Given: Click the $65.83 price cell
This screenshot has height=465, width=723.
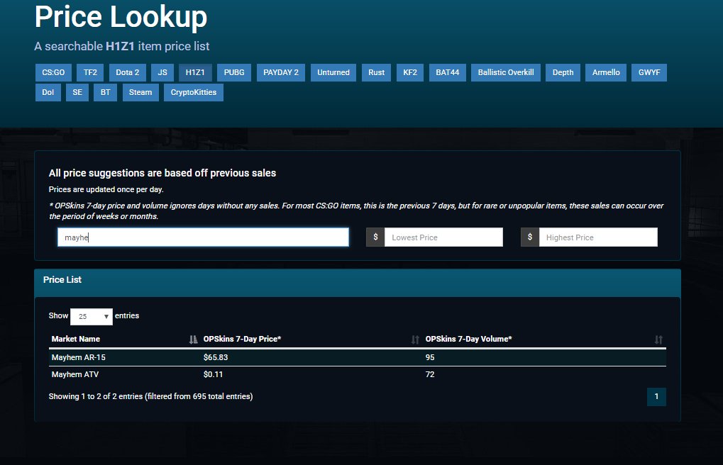Looking at the screenshot, I should [216, 357].
